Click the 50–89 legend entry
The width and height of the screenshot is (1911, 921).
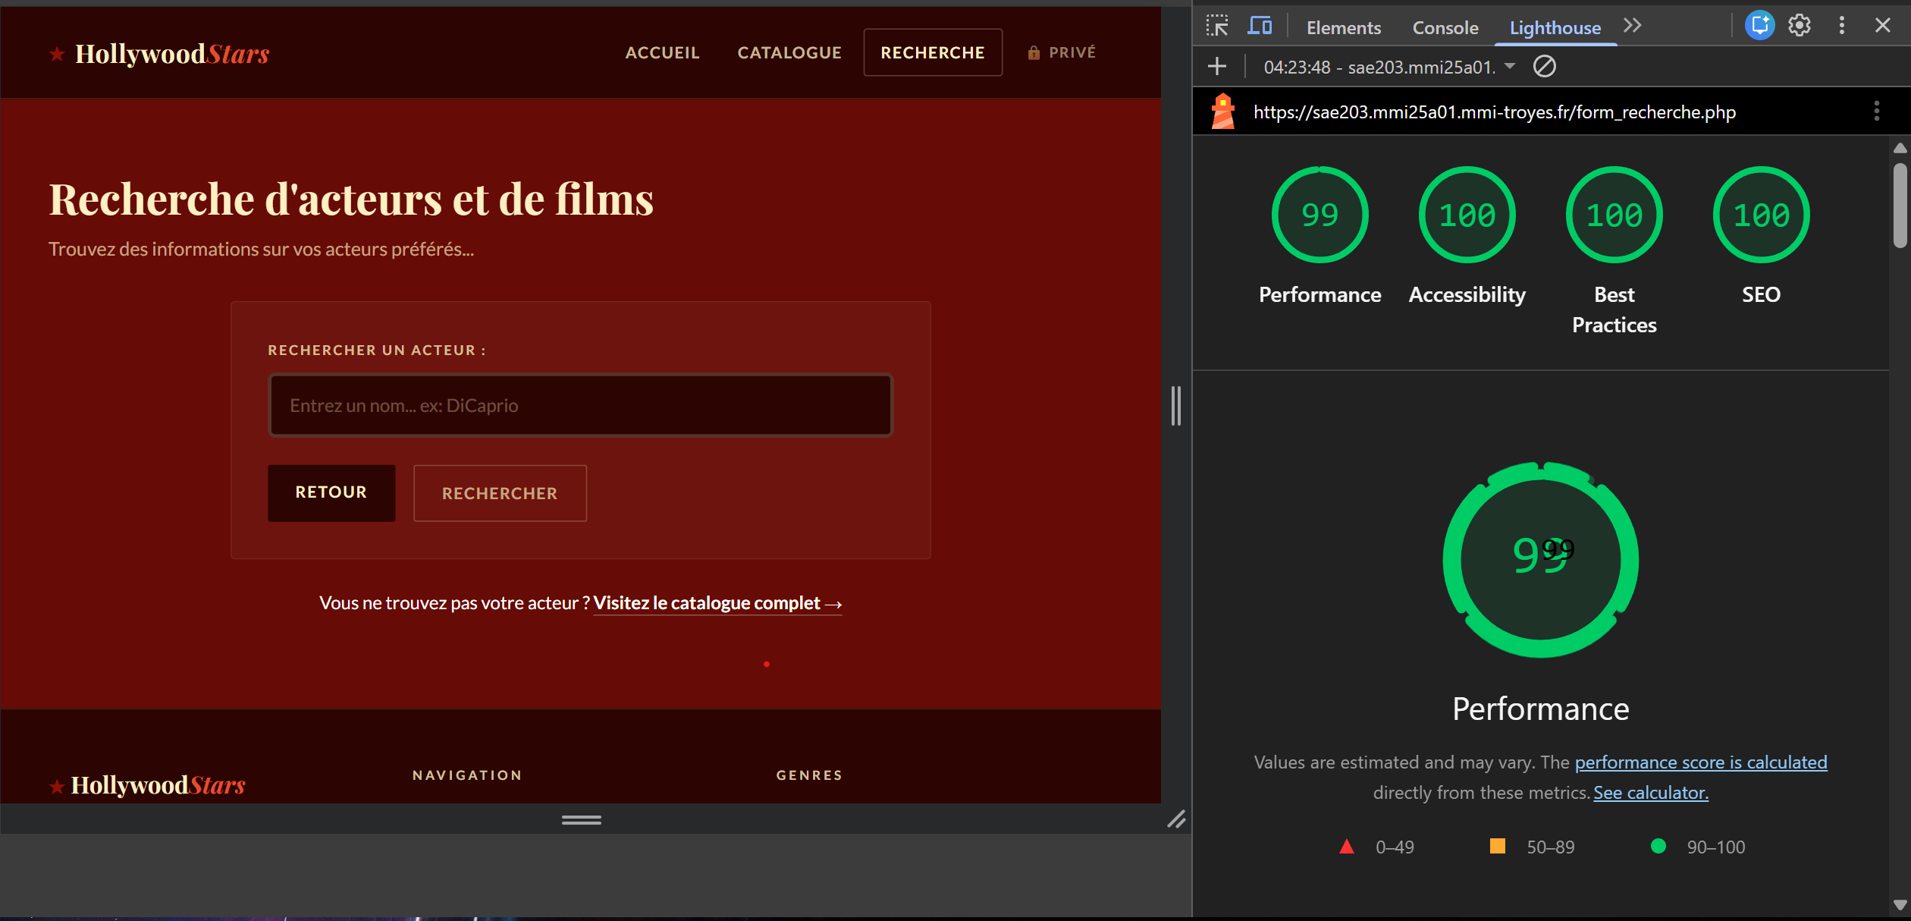[1532, 847]
